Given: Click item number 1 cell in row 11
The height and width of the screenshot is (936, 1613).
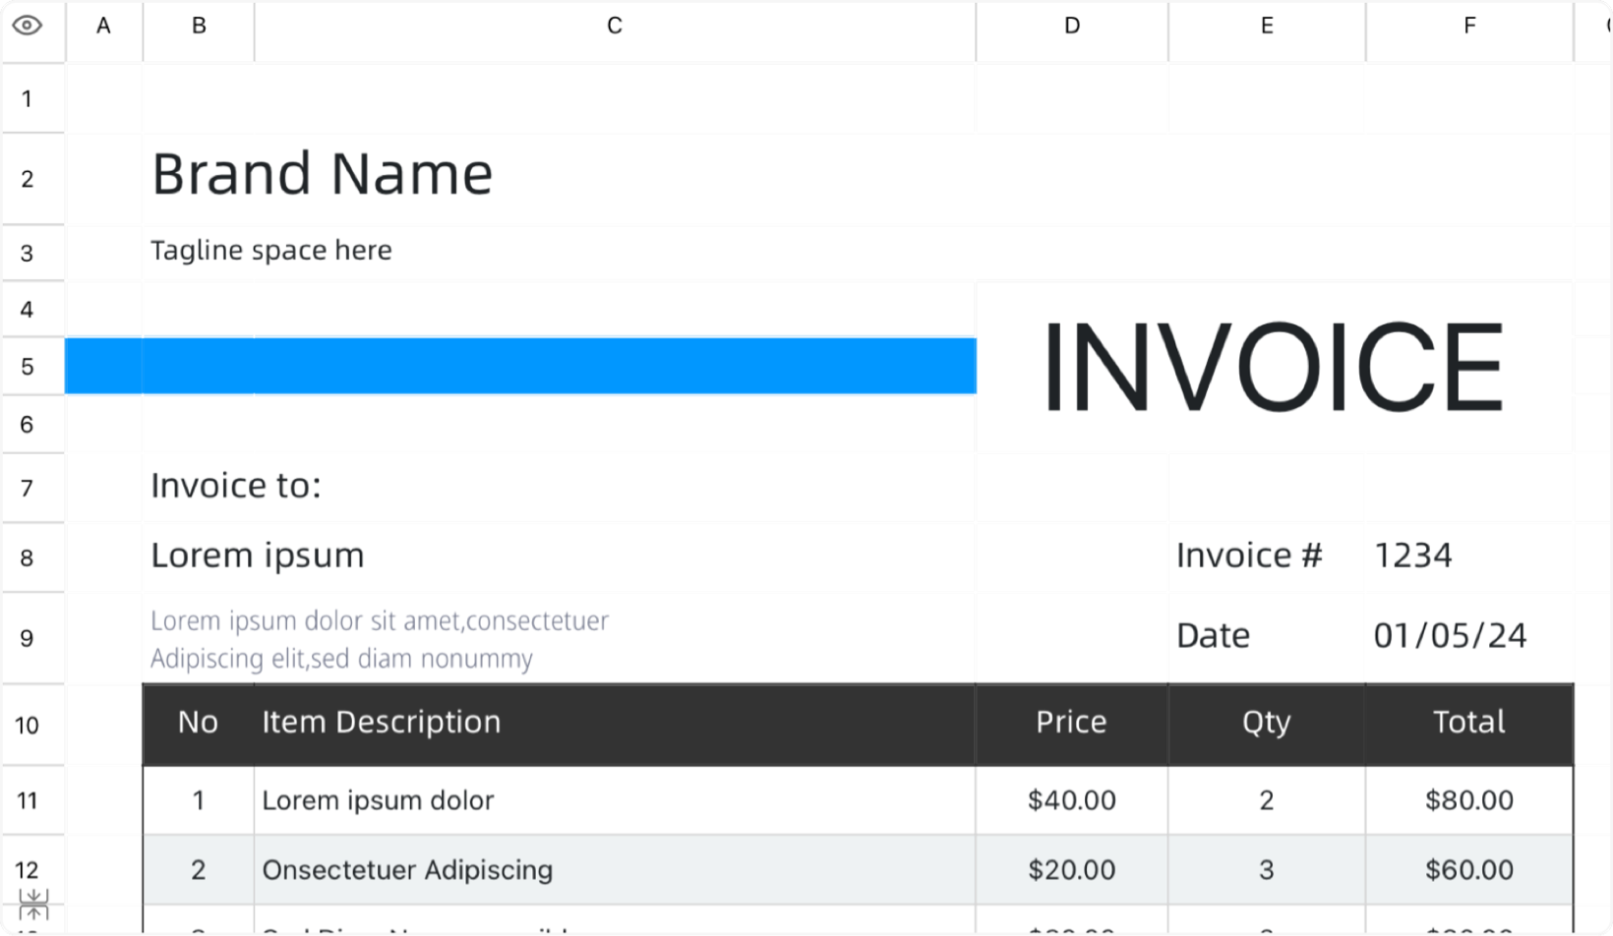Looking at the screenshot, I should click(199, 800).
